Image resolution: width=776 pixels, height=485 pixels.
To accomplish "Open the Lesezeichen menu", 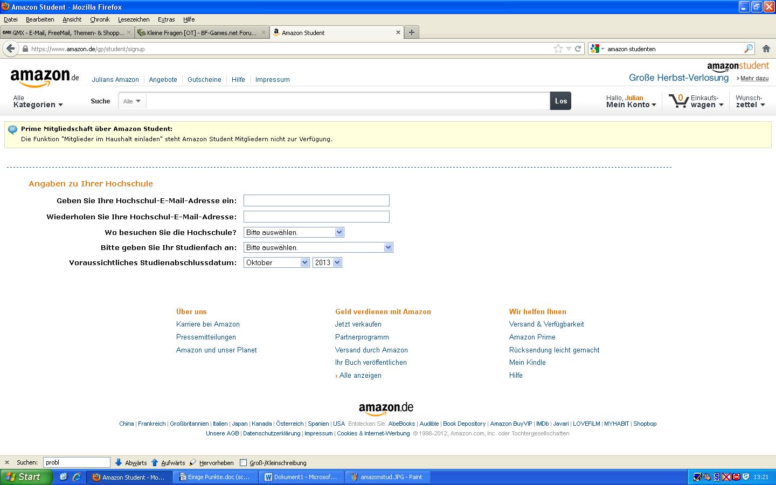I will coord(134,19).
